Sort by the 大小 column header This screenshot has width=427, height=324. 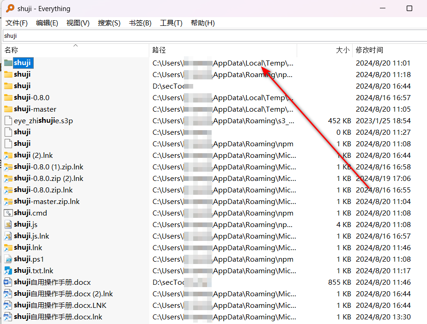[x=324, y=50]
